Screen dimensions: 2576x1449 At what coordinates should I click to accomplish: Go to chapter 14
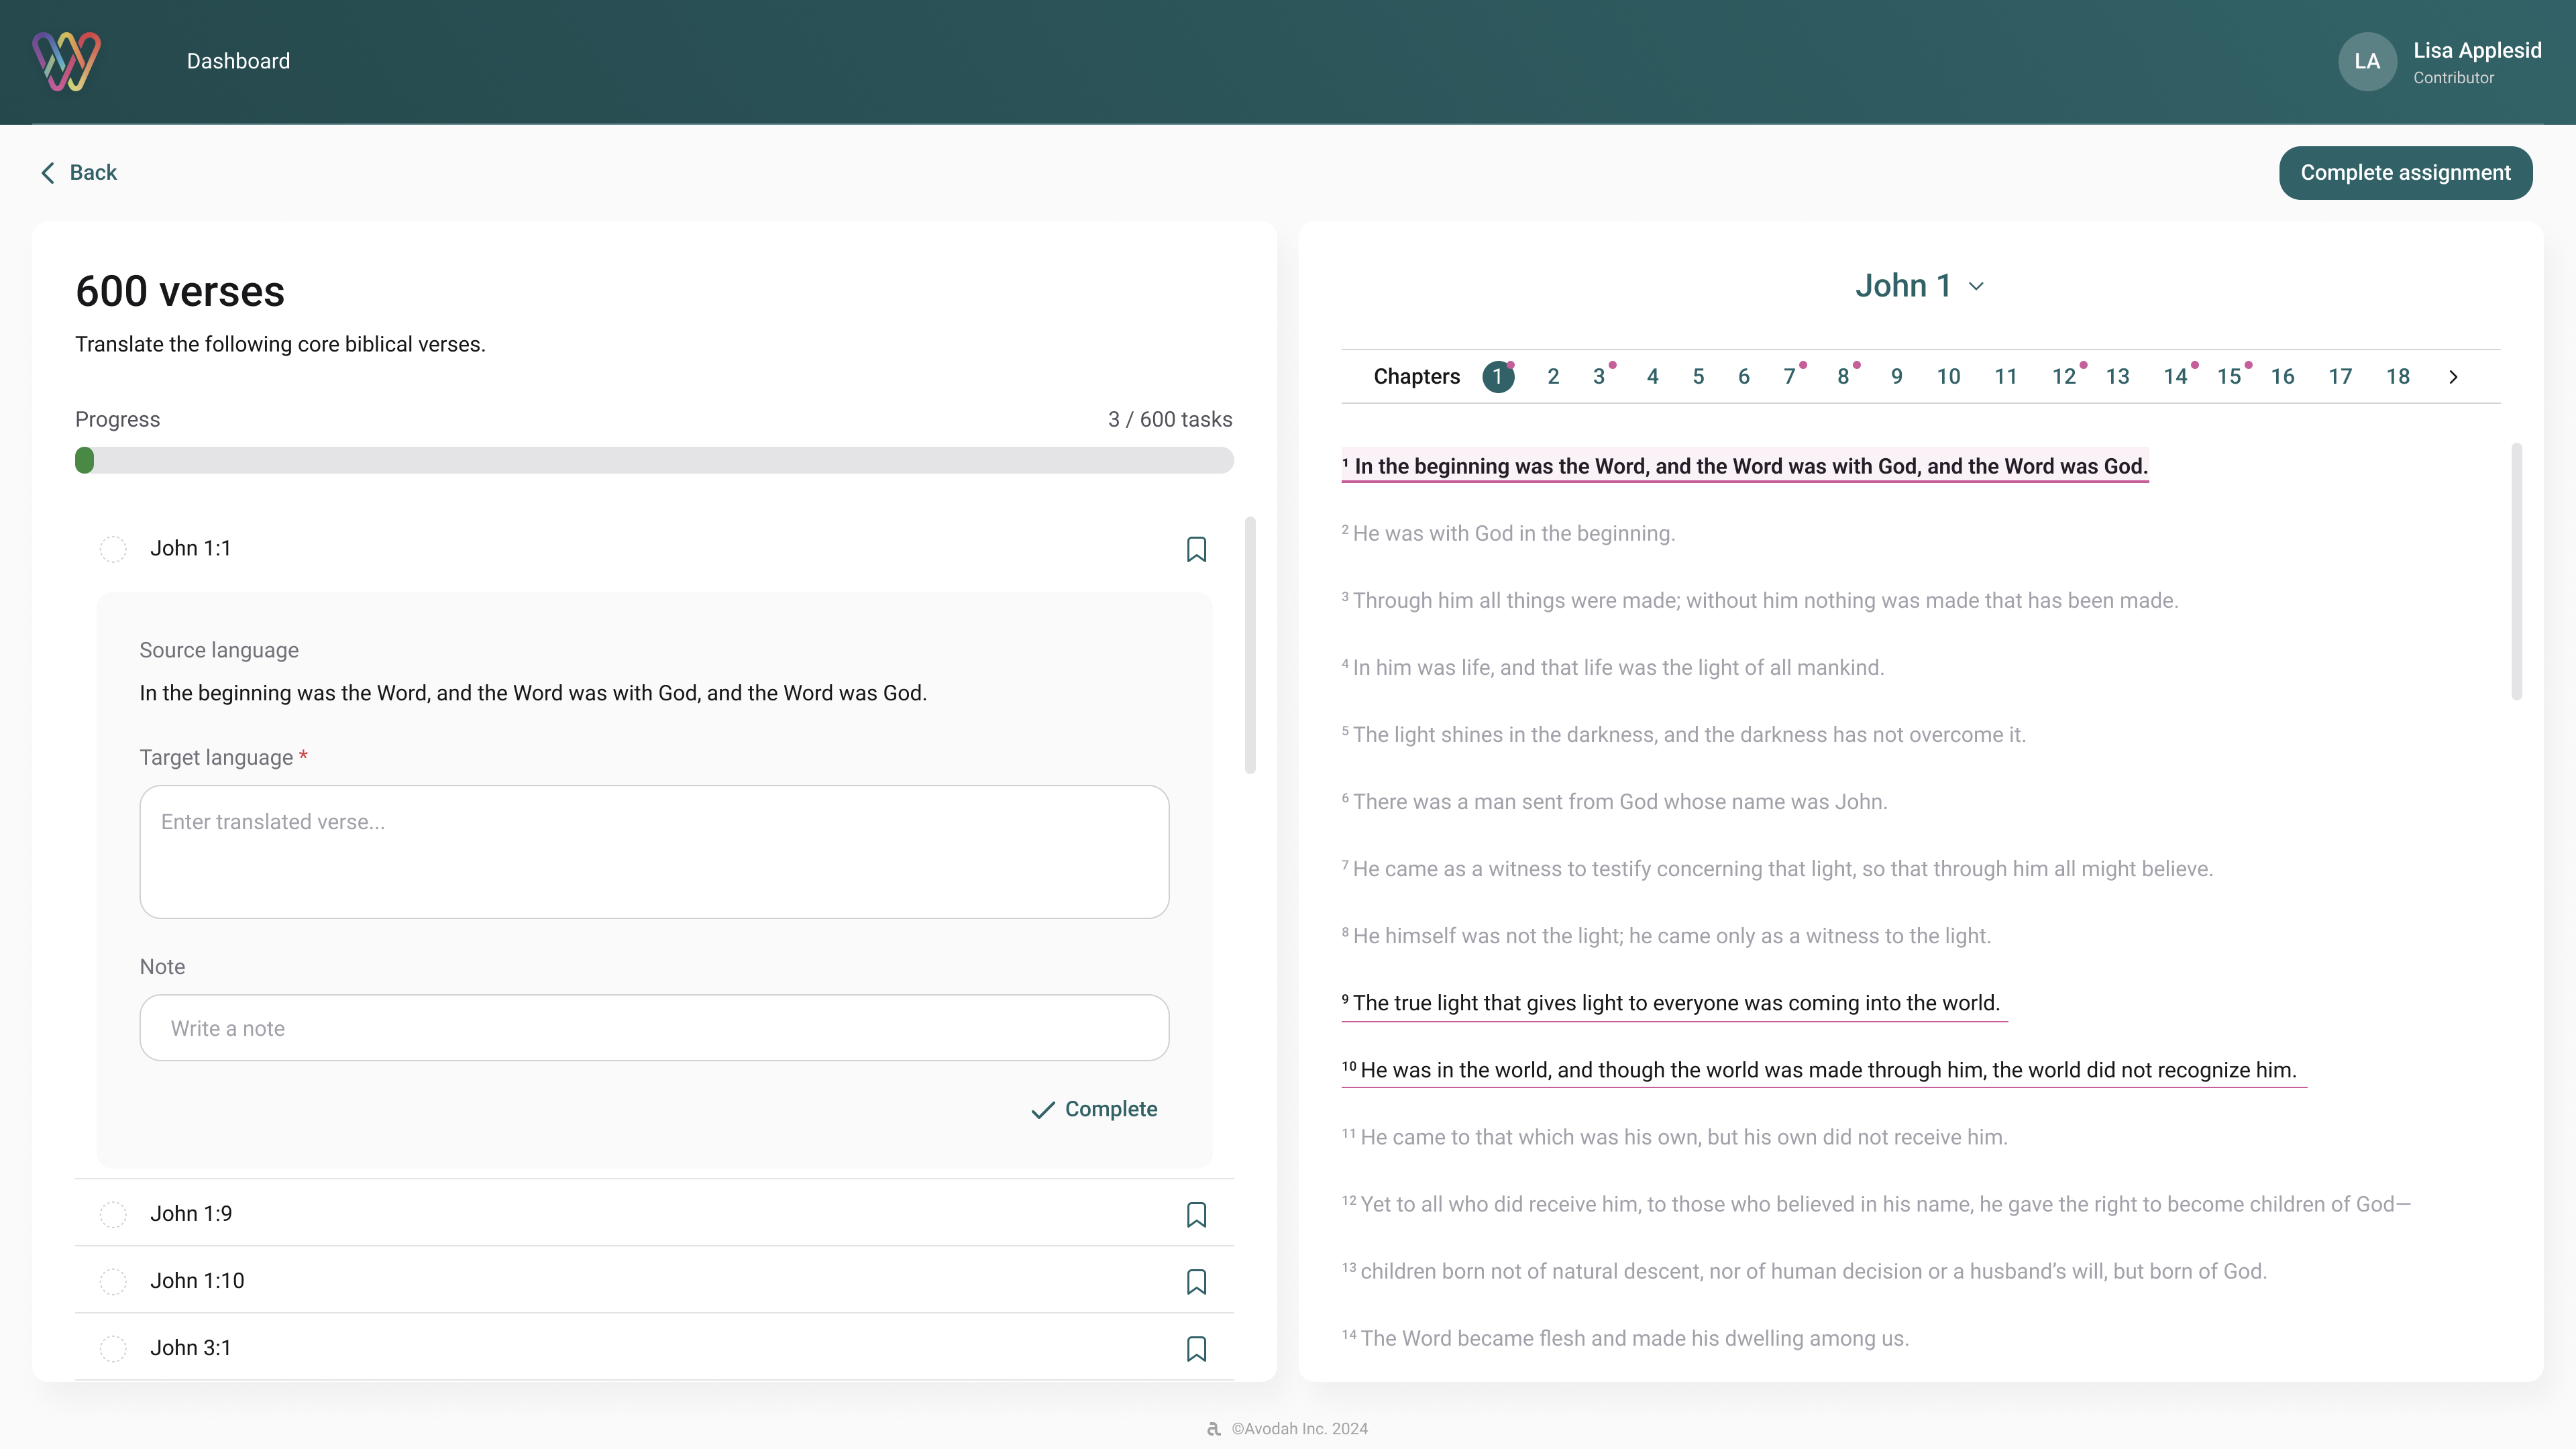tap(2176, 377)
